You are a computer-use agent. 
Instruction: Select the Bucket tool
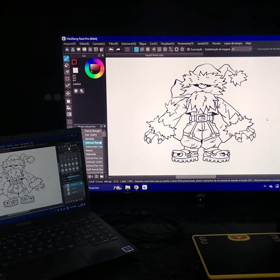point(69,108)
